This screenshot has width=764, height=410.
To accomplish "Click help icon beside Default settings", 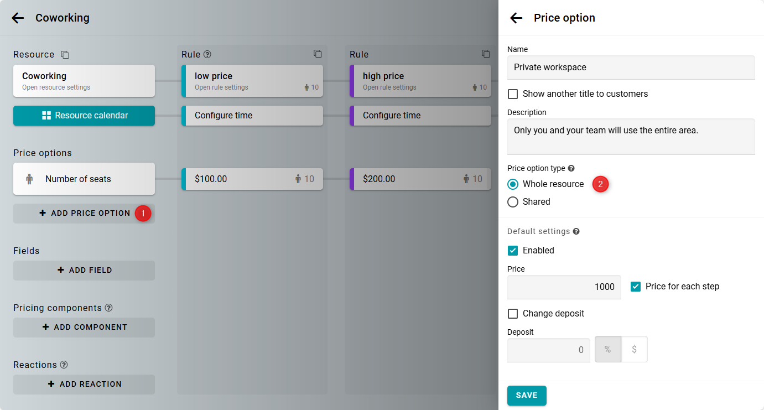I will pos(576,231).
